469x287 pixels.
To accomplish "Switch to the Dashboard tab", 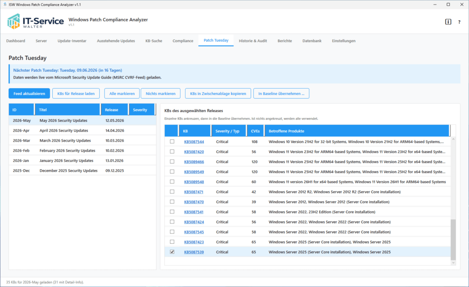I will pyautogui.click(x=16, y=41).
